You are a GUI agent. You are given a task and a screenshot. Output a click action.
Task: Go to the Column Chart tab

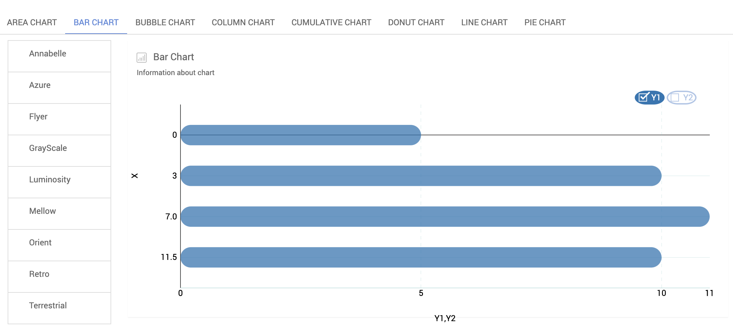tap(243, 22)
